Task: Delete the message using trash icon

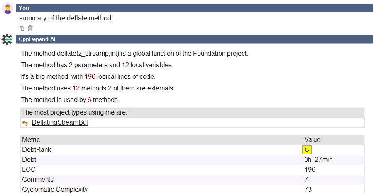Action: [30, 28]
